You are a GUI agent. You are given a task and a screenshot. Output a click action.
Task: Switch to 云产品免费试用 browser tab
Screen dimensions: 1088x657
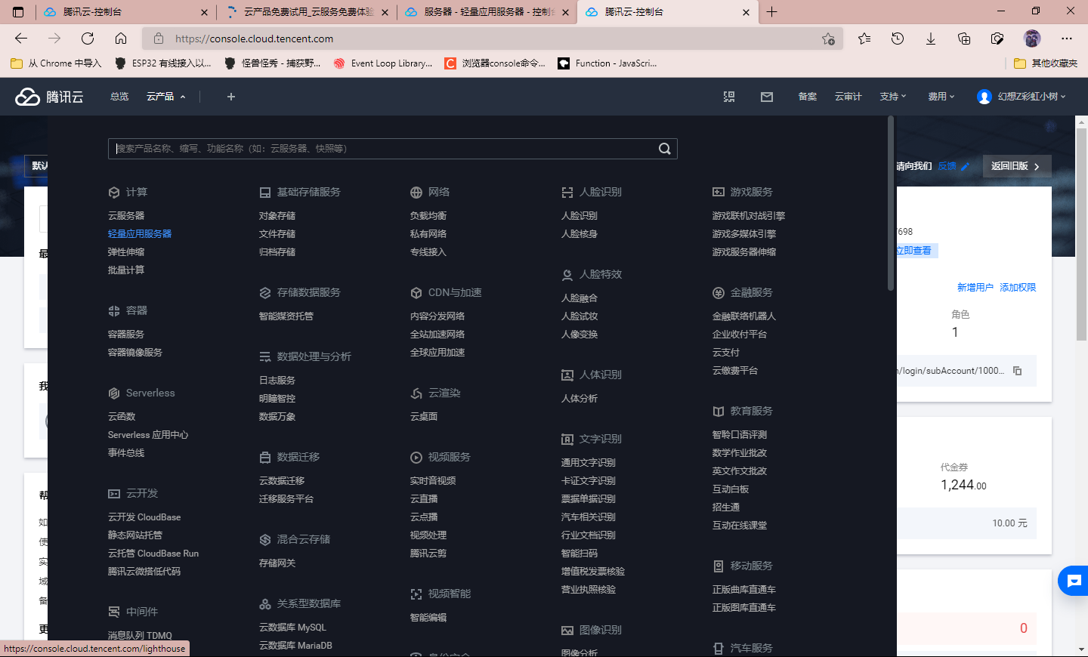coord(306,12)
